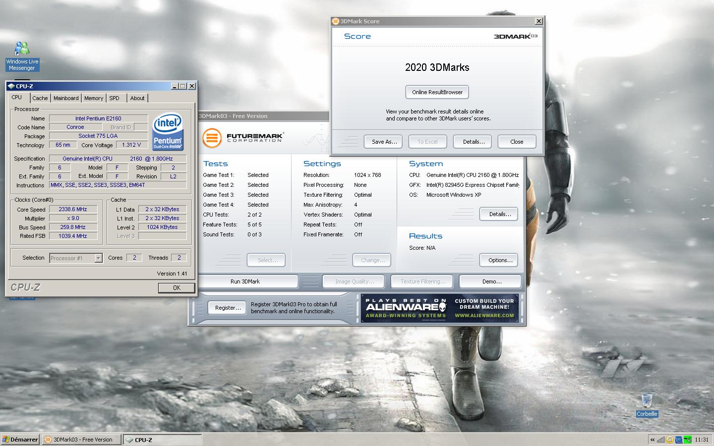Click the Bus Speed value 259.8 MHz

73,227
